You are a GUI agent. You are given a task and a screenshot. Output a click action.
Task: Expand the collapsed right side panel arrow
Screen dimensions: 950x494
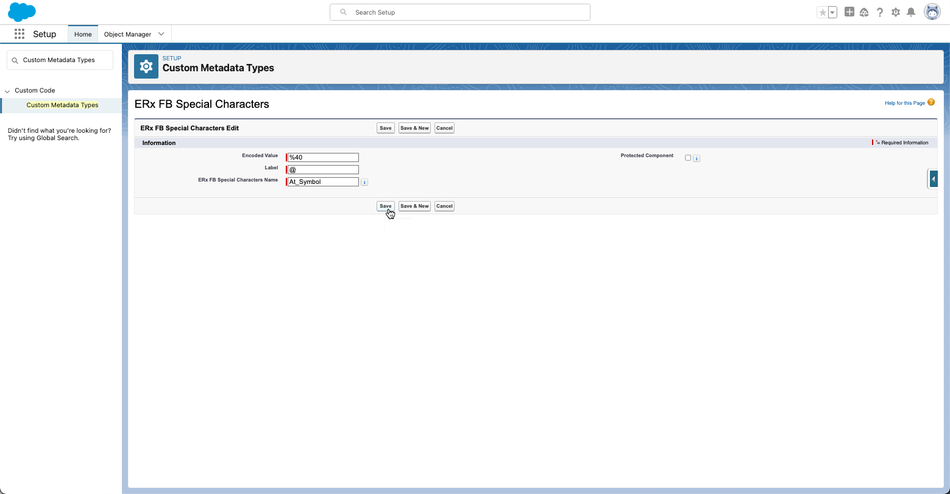click(x=934, y=179)
